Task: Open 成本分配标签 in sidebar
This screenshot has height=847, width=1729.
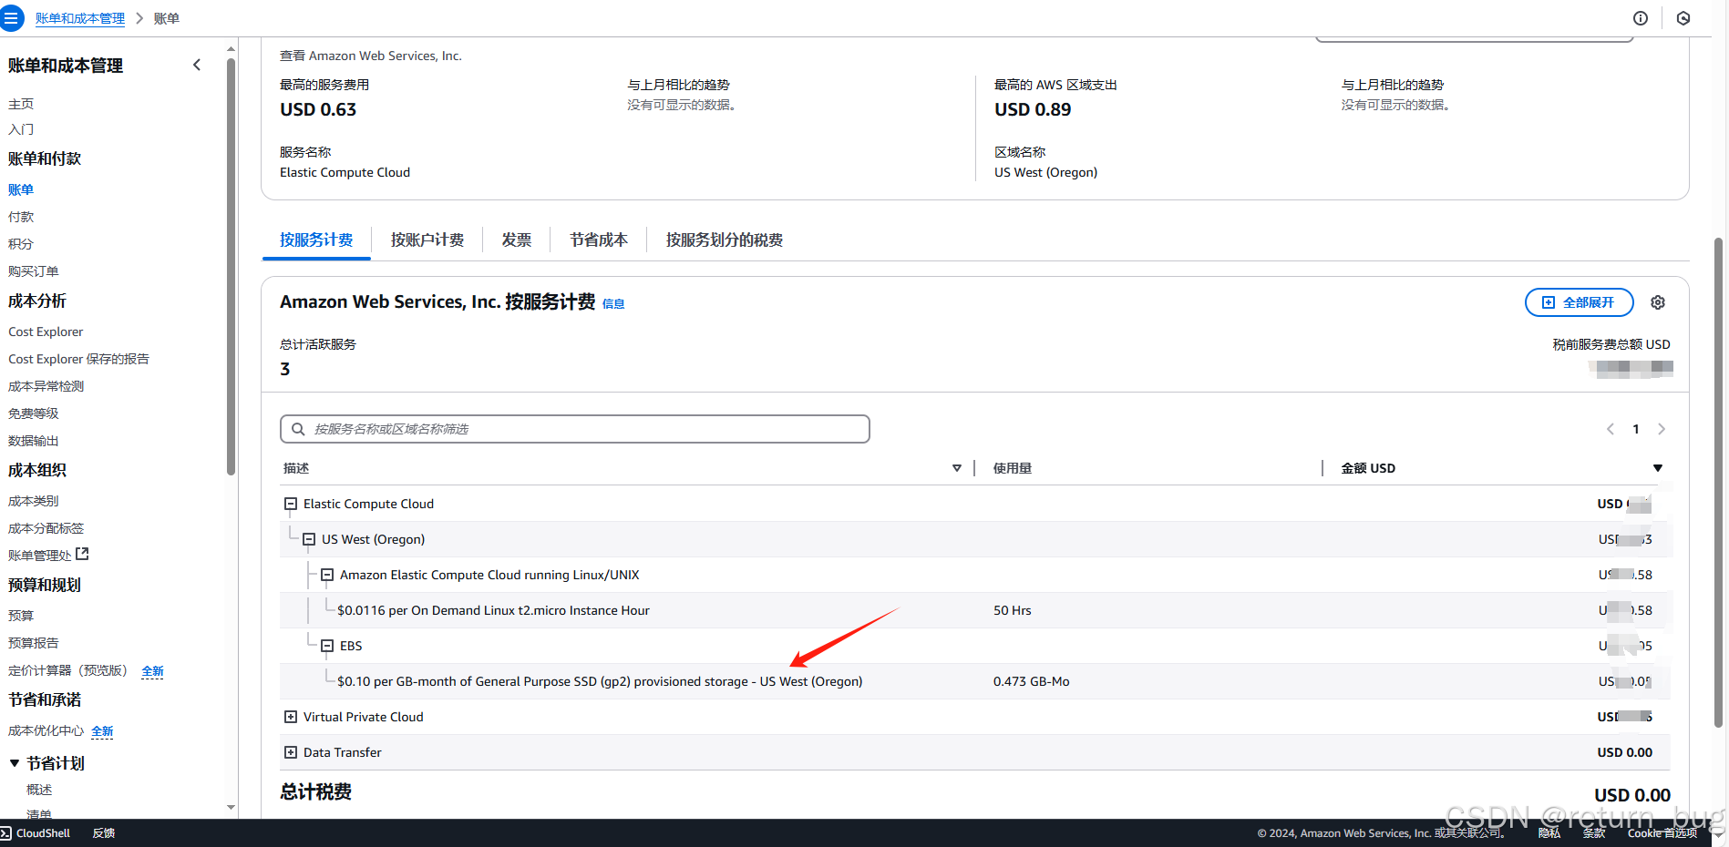Action: (46, 528)
